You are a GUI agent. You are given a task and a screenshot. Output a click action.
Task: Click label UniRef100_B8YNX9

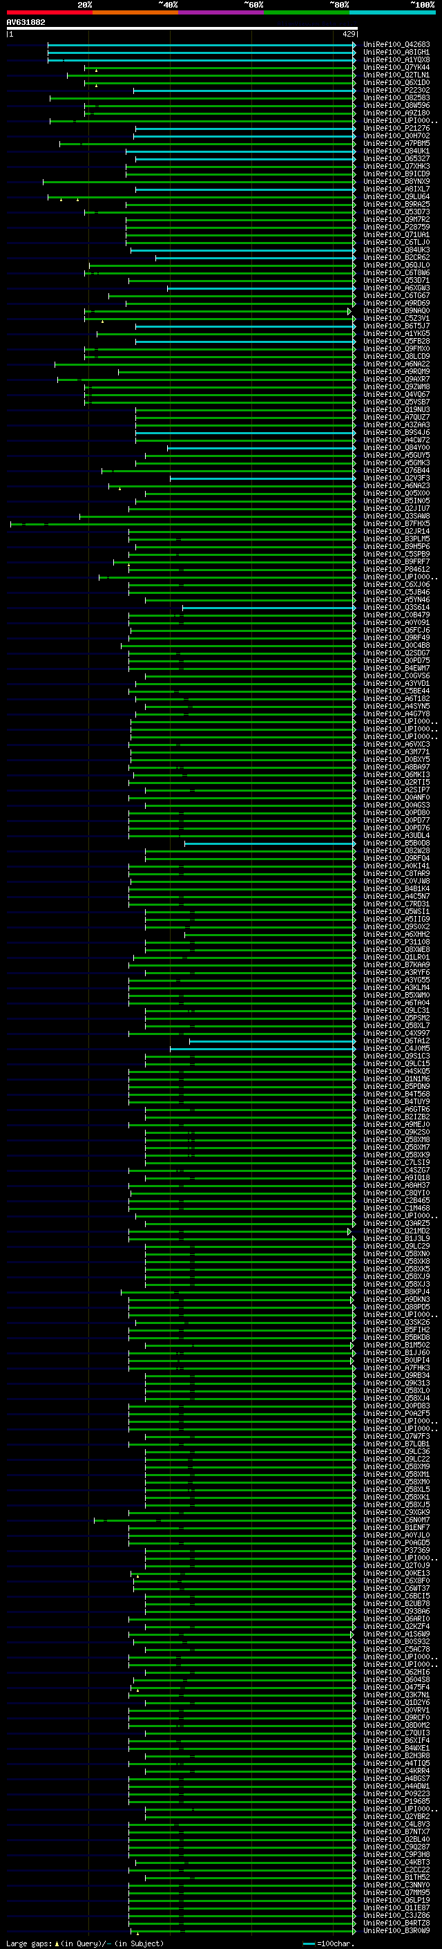point(396,182)
